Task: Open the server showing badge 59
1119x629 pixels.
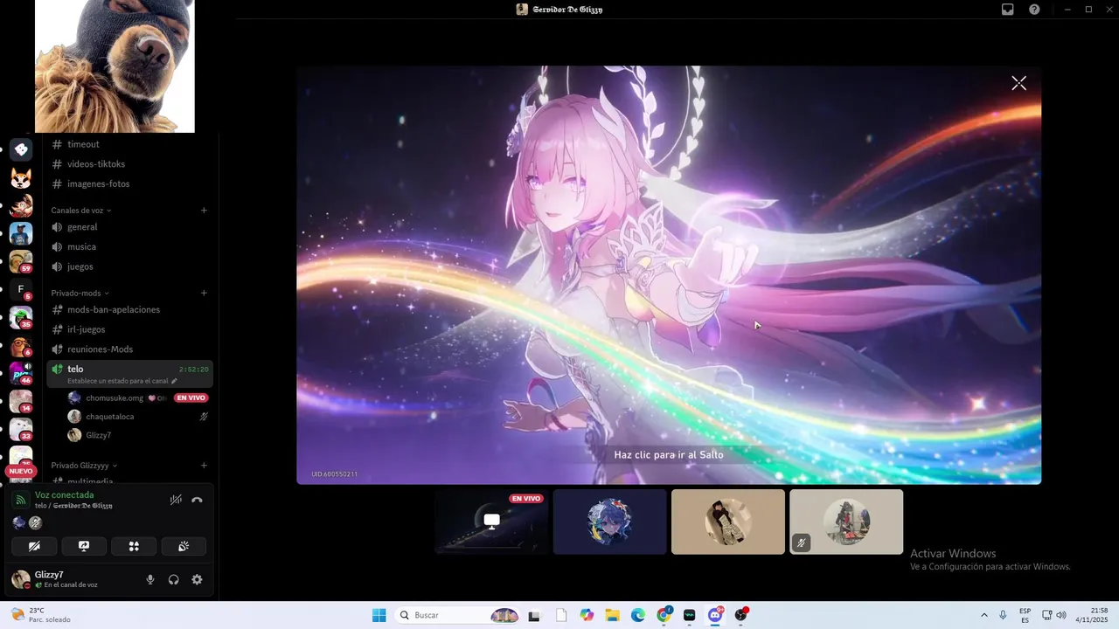Action: coord(21,261)
